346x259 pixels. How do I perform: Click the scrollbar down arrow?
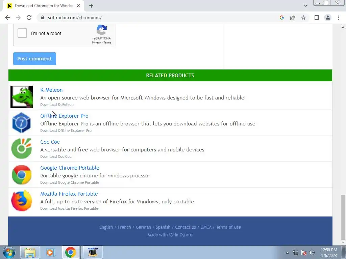[343, 243]
